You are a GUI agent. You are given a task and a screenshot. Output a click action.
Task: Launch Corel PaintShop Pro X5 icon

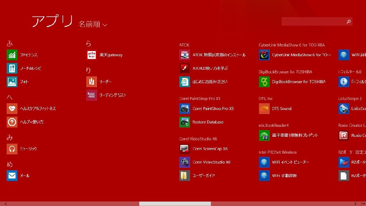tap(185, 109)
